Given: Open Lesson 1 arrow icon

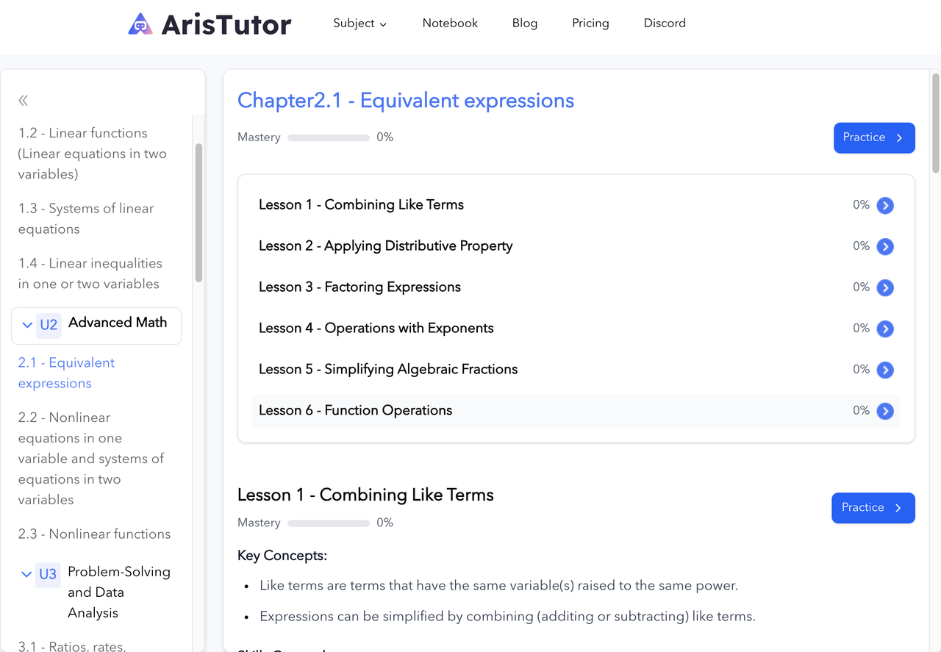Looking at the screenshot, I should coord(885,205).
